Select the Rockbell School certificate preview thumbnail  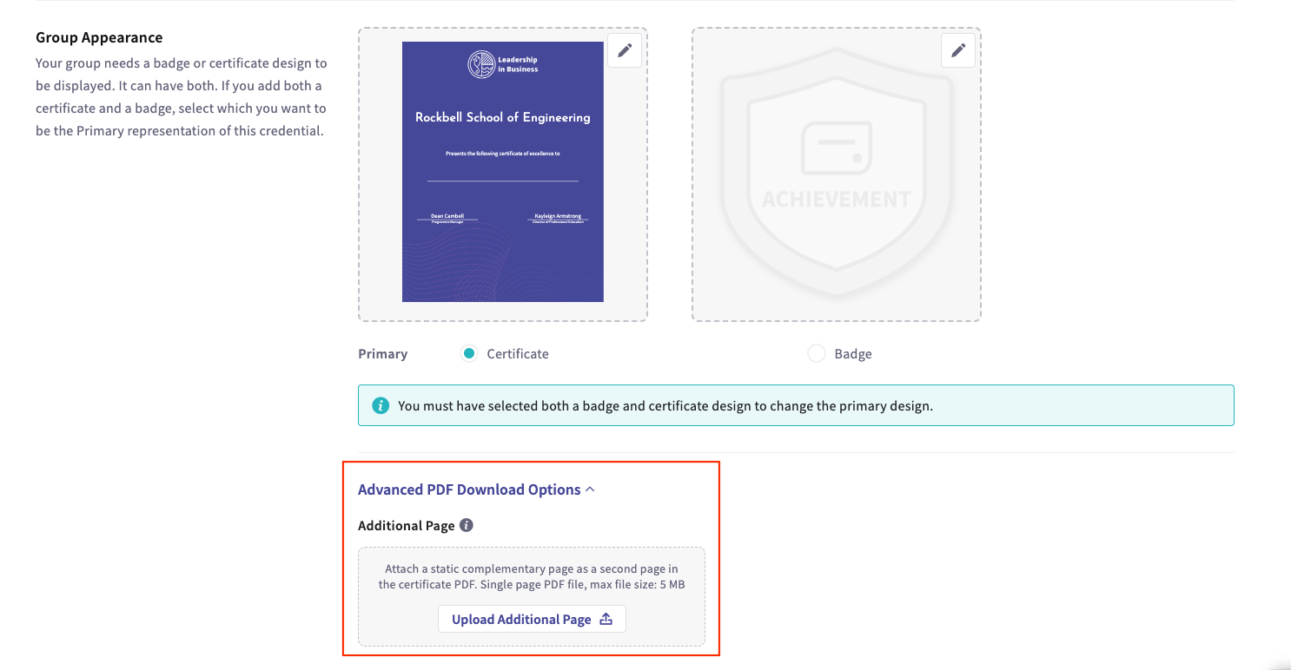pos(502,171)
